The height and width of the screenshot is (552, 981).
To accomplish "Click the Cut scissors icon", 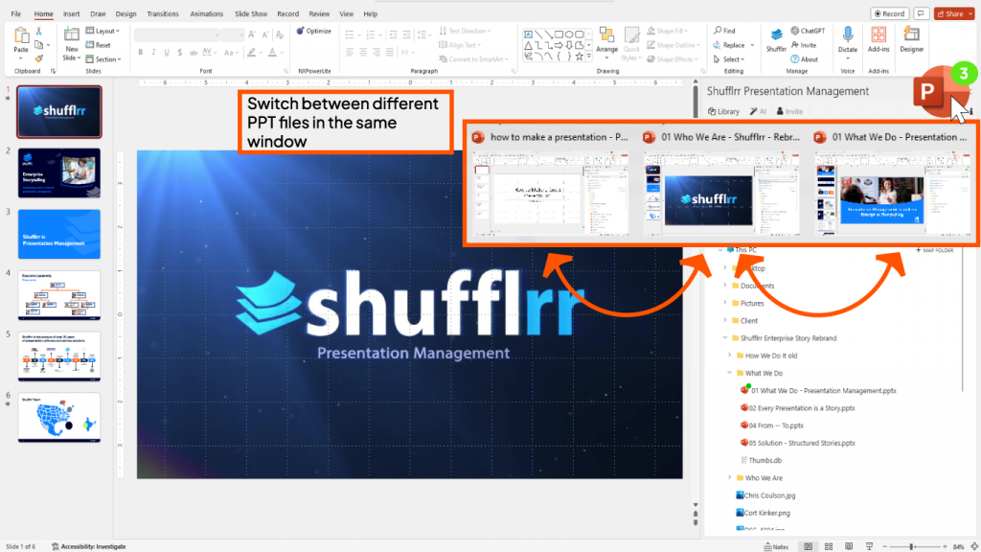I will pyautogui.click(x=38, y=31).
